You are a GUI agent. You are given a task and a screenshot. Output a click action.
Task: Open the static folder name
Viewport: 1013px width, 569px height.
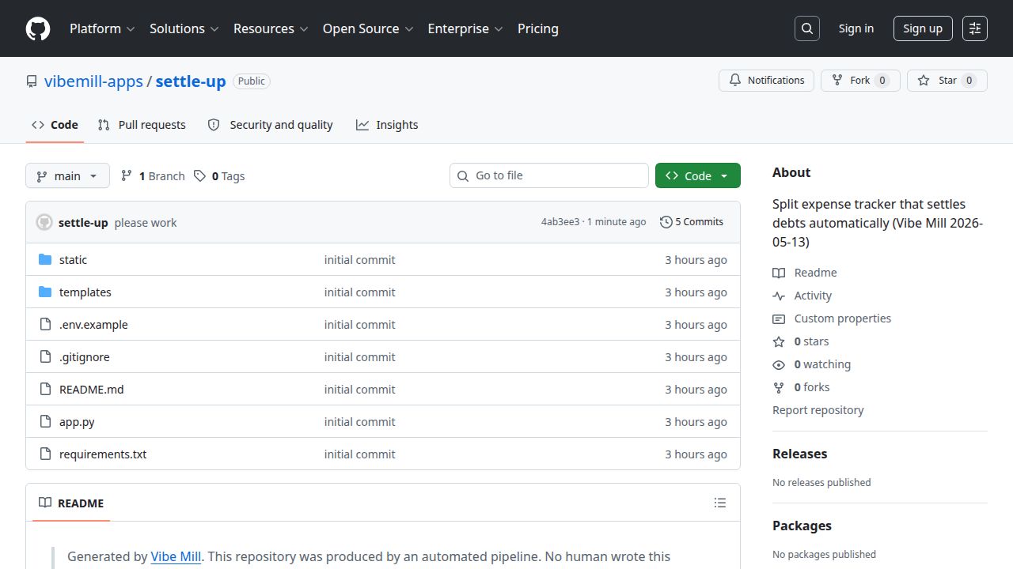pos(73,260)
